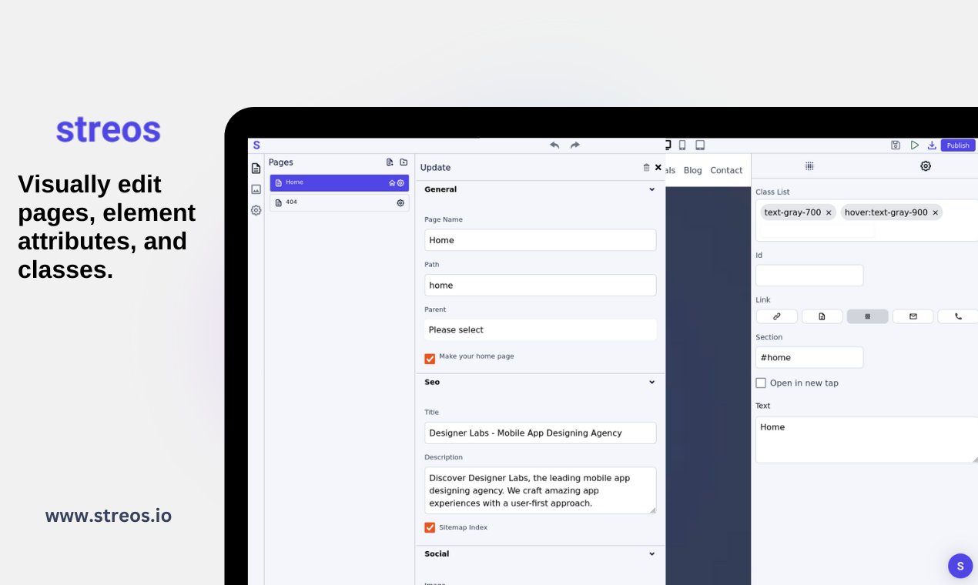Open settings gear for 404 page
Screen dimensions: 978x585
400,203
